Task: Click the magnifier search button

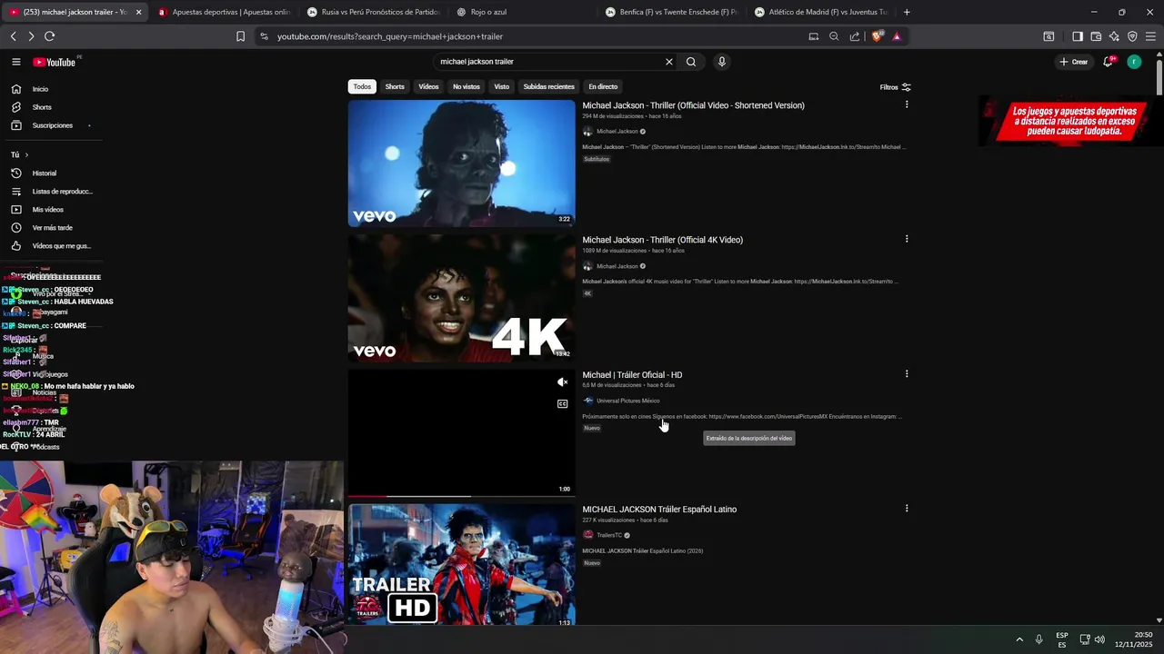Action: (x=691, y=62)
